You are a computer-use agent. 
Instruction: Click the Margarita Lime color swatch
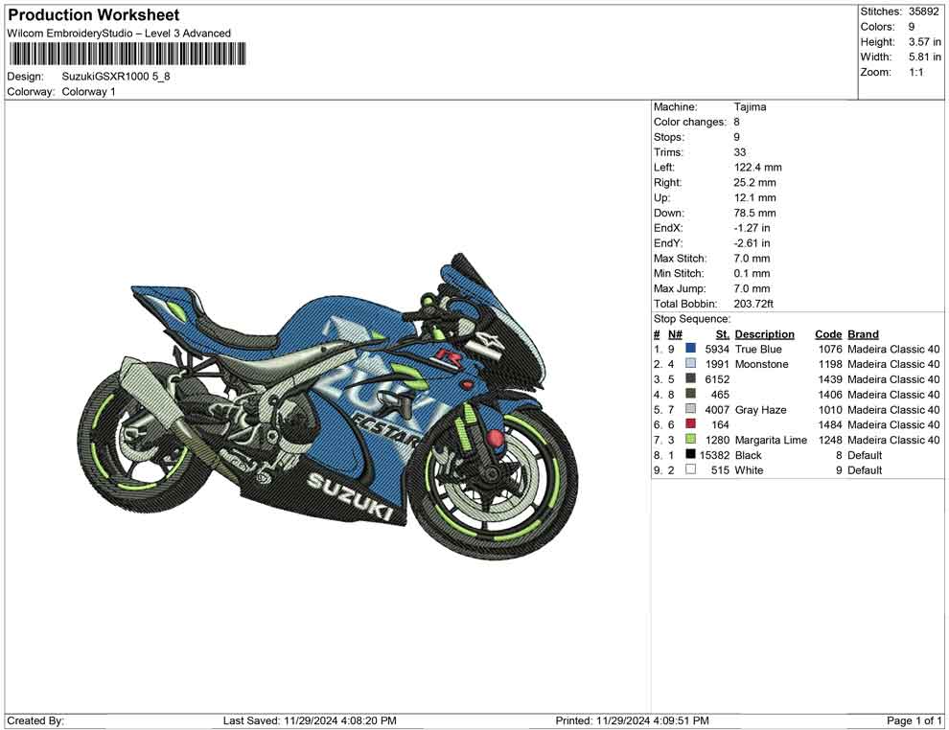[690, 439]
